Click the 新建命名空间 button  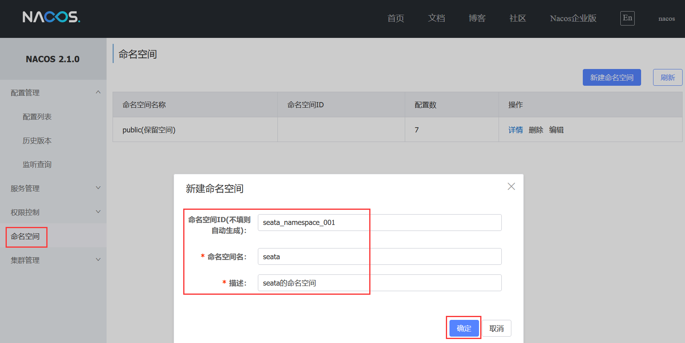612,77
